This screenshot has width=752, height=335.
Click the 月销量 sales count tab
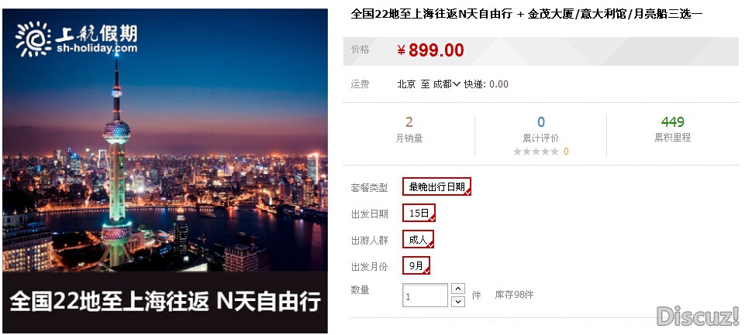409,130
